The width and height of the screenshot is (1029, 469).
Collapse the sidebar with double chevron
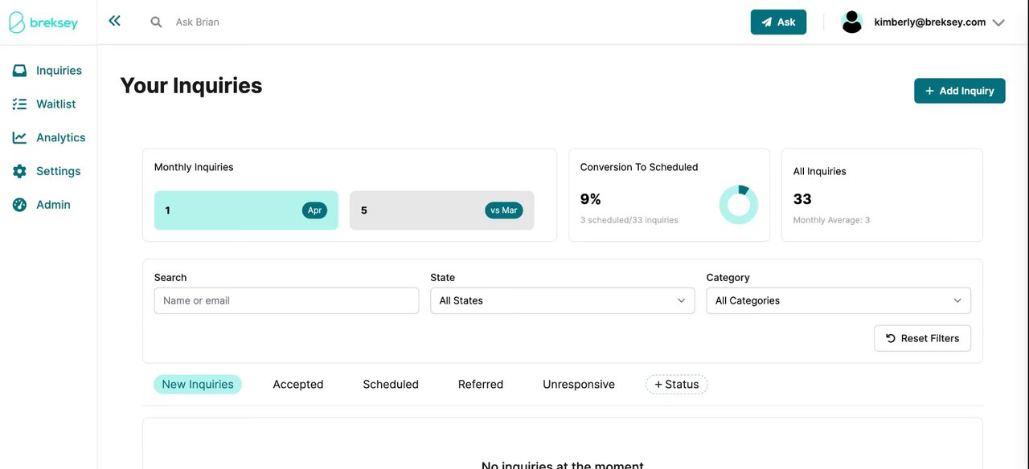point(114,22)
